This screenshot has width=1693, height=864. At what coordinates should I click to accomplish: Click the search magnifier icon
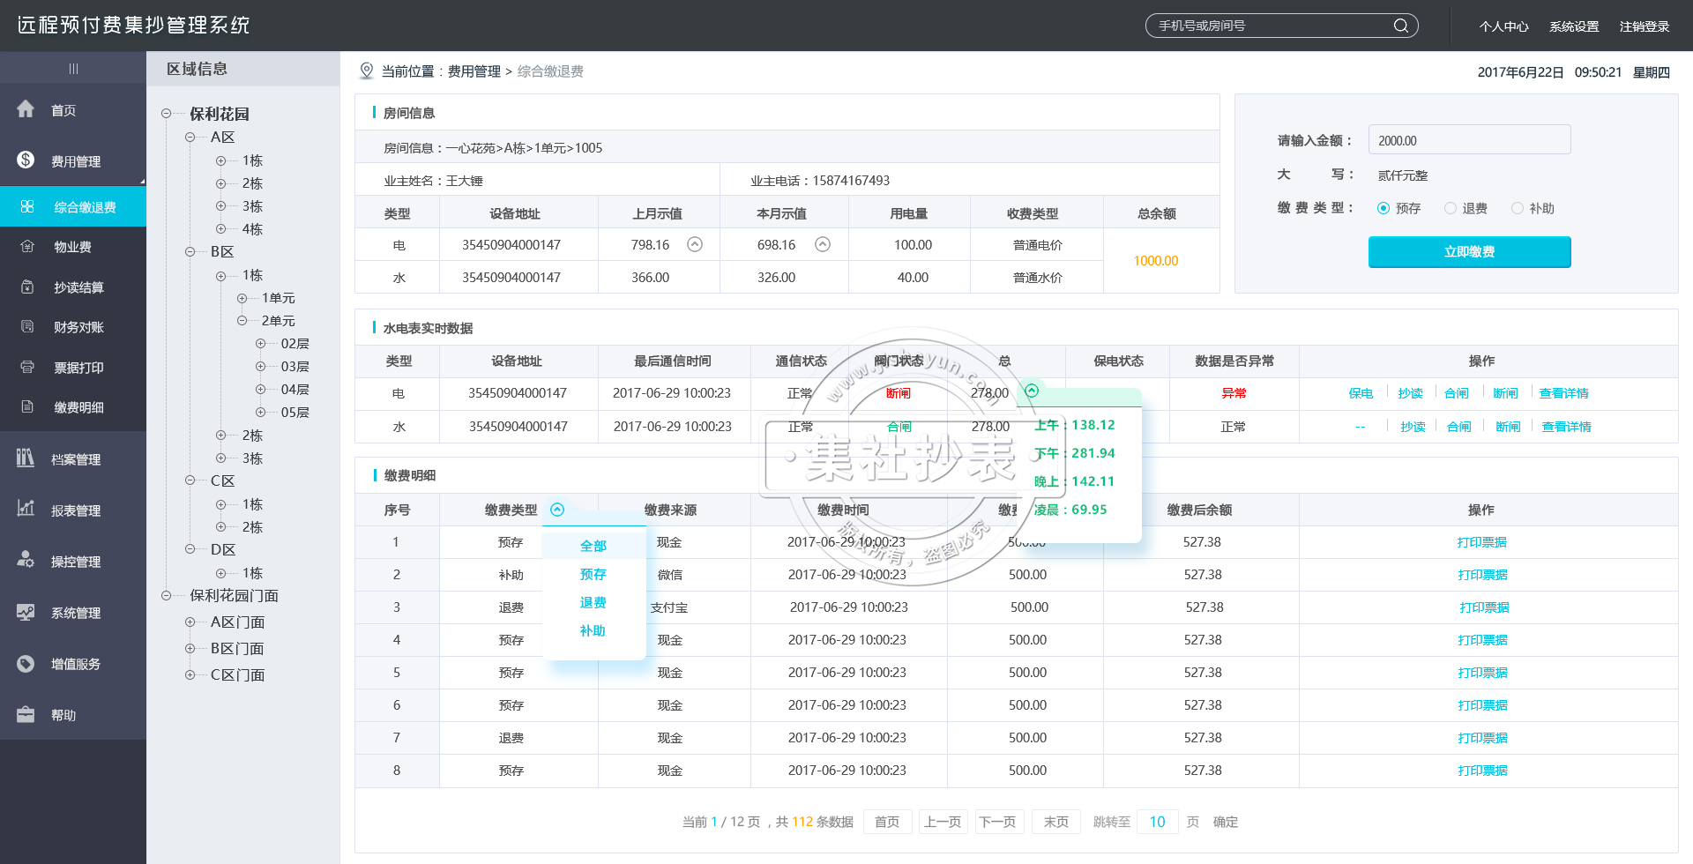pos(1400,26)
